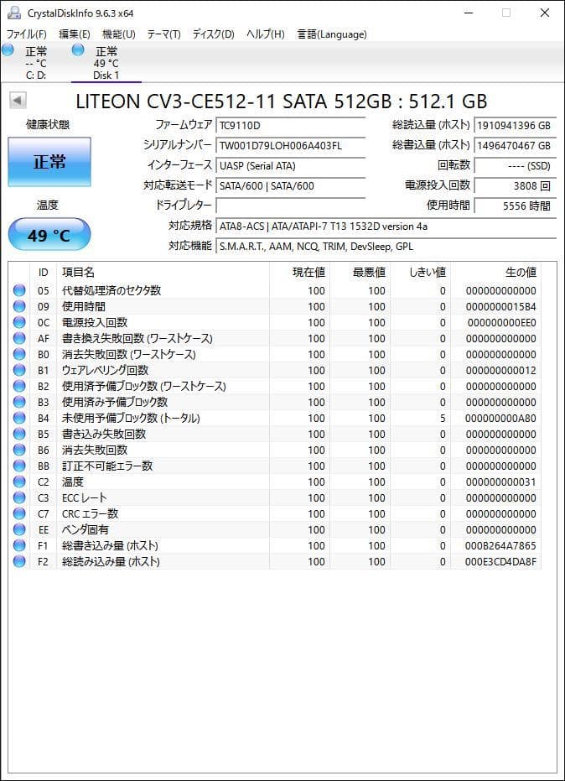Click the 正常 health status button
This screenshot has height=781, width=565.
point(49,162)
